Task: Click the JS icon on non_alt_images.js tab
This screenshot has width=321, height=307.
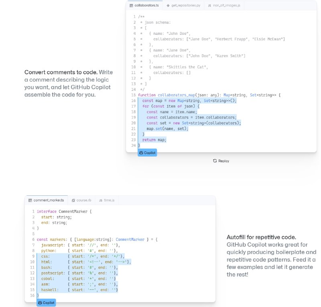Action: pos(209,6)
